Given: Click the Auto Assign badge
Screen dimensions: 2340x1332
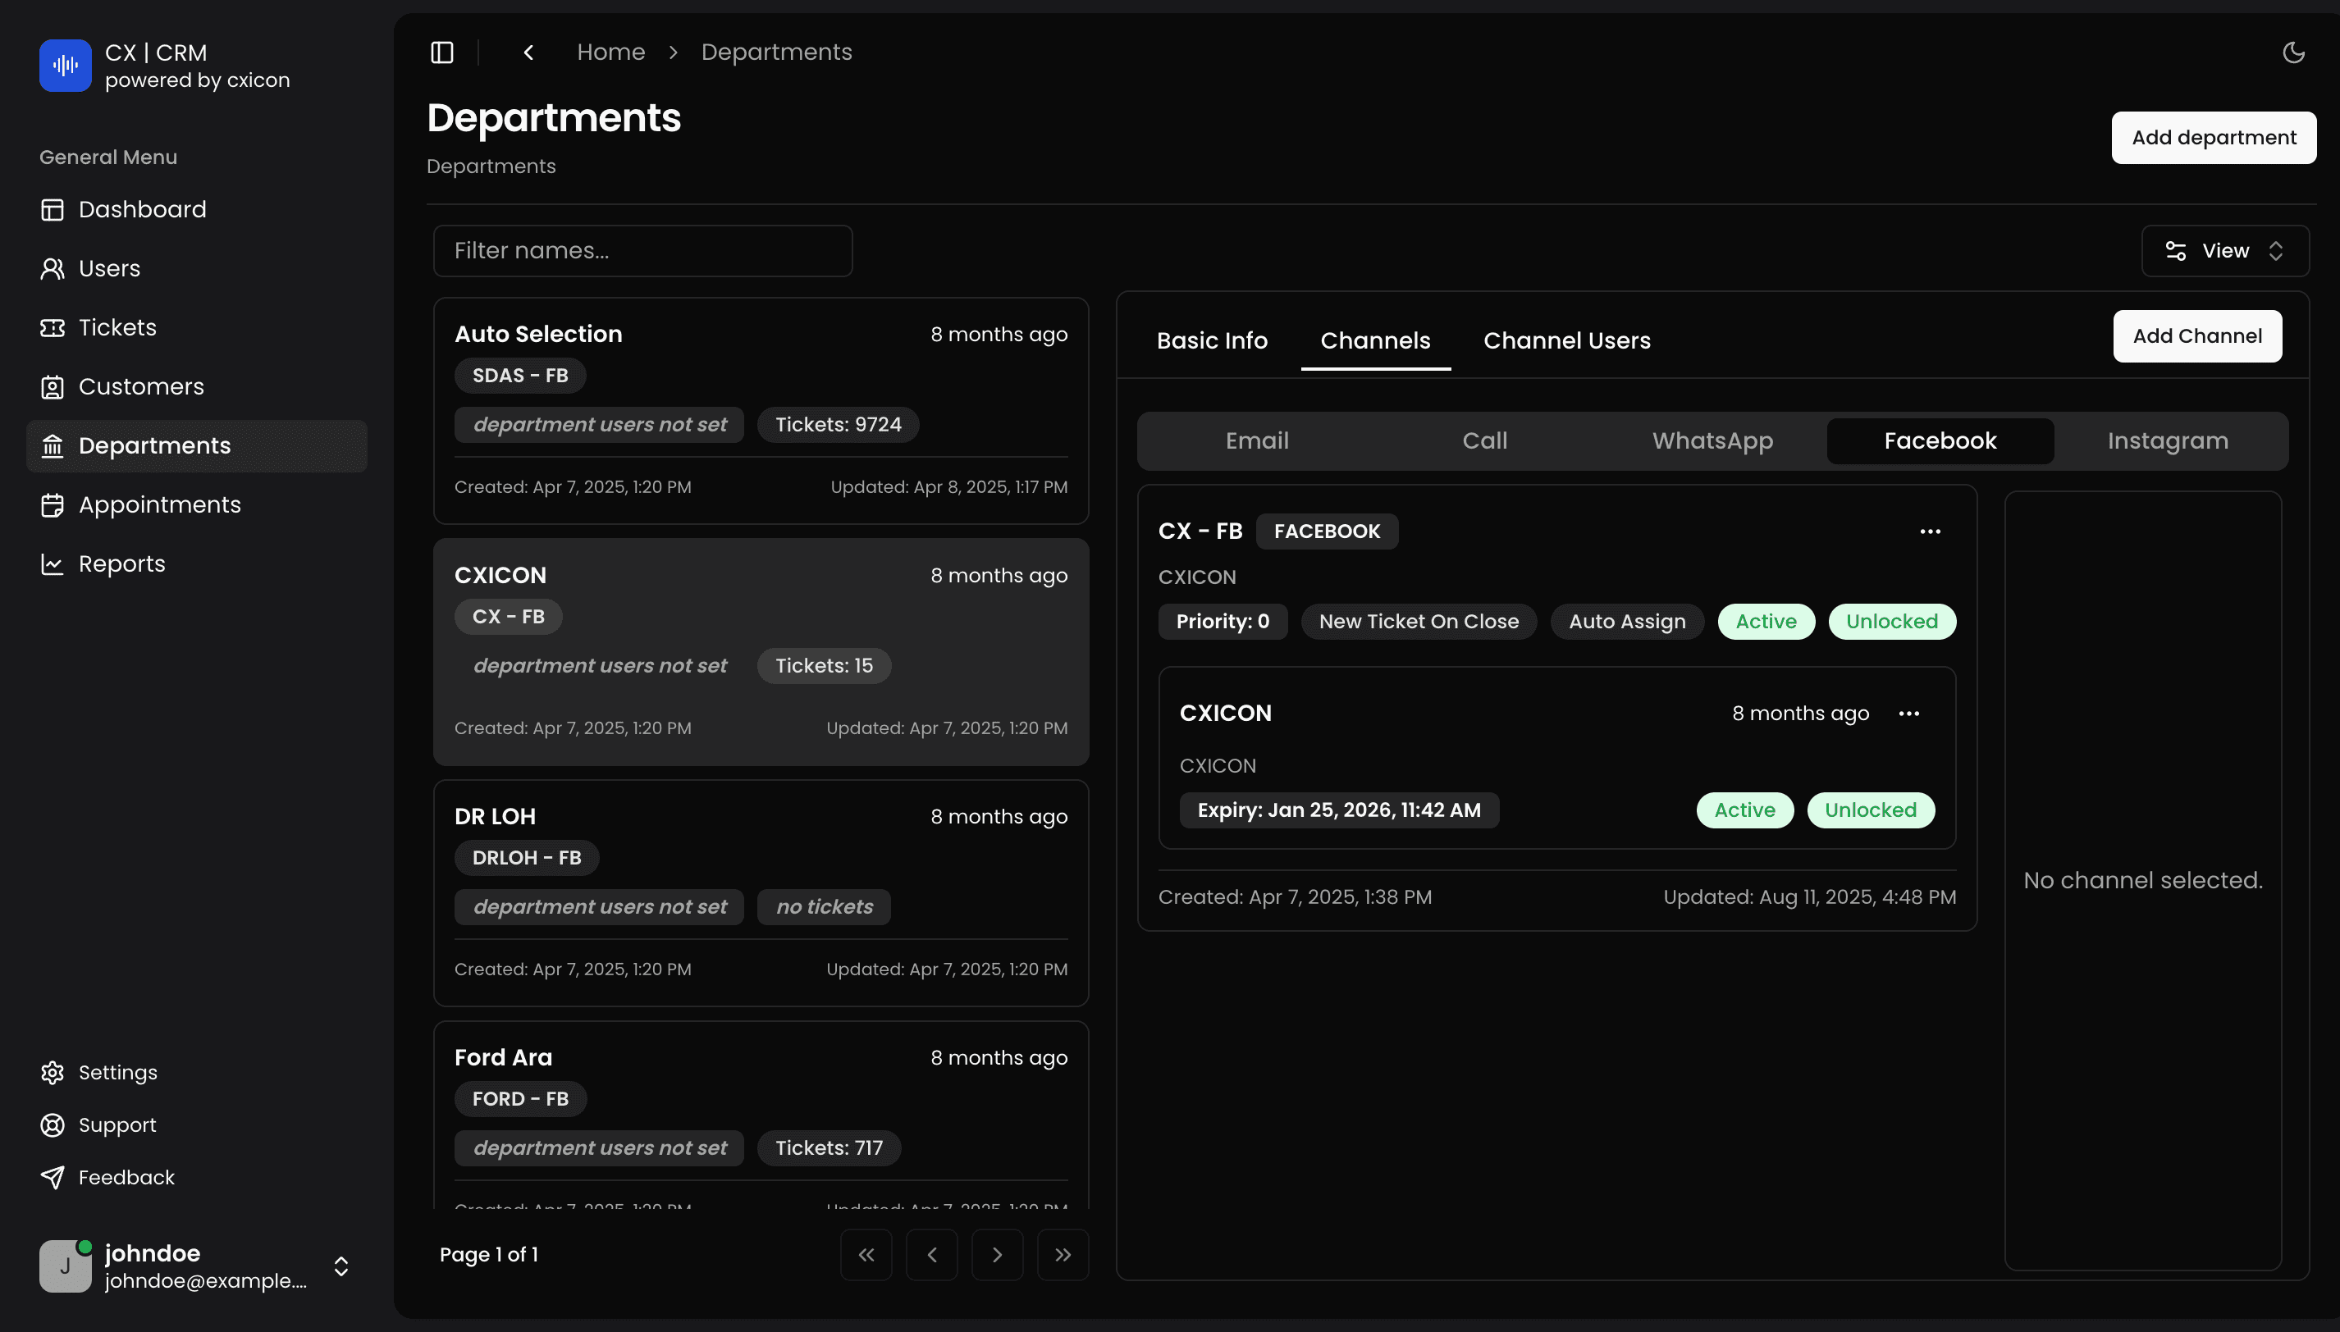Looking at the screenshot, I should coord(1626,622).
